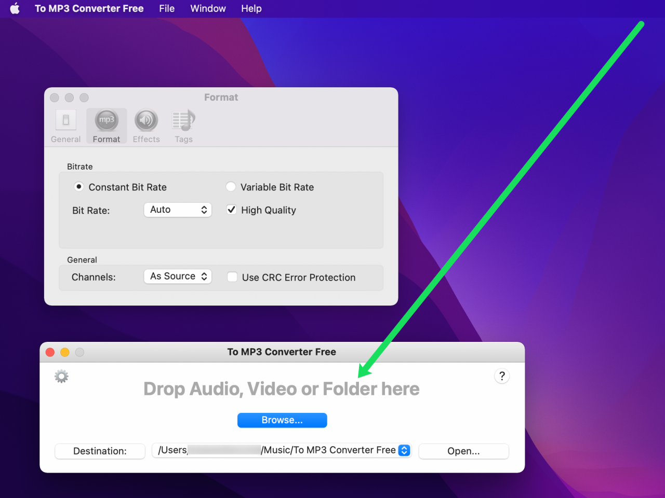Image resolution: width=665 pixels, height=498 pixels.
Task: Enable Variable Bit Rate
Action: click(x=231, y=187)
